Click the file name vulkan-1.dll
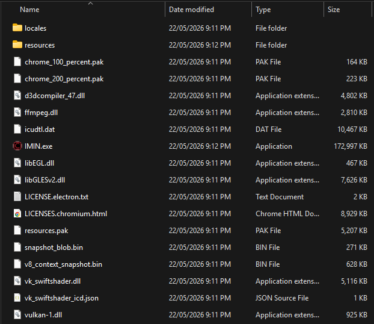This screenshot has width=374, height=324. click(43, 315)
